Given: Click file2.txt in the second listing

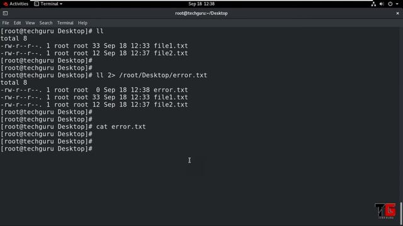Looking at the screenshot, I should pyautogui.click(x=171, y=105).
